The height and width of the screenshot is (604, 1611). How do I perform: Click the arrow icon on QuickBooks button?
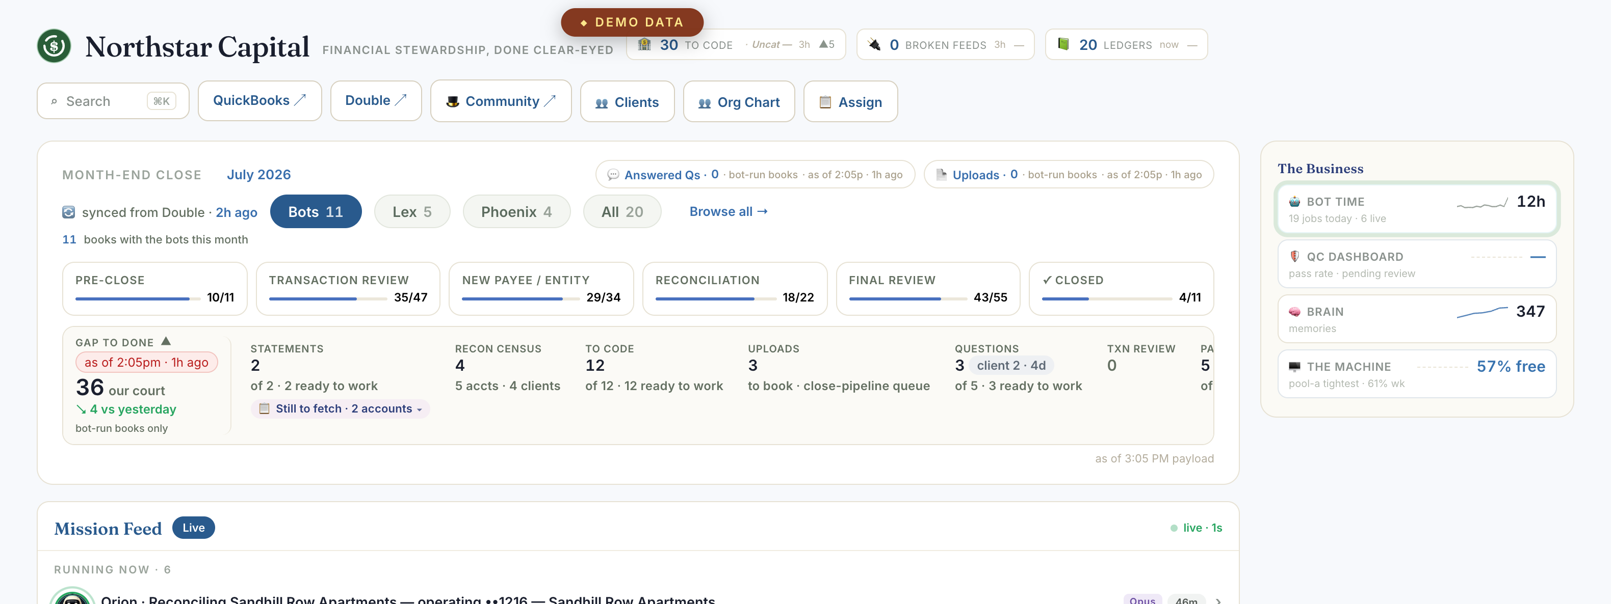pos(300,100)
